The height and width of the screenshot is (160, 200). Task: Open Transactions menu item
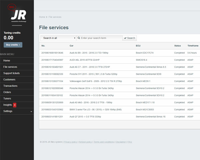pyautogui.click(x=10, y=86)
